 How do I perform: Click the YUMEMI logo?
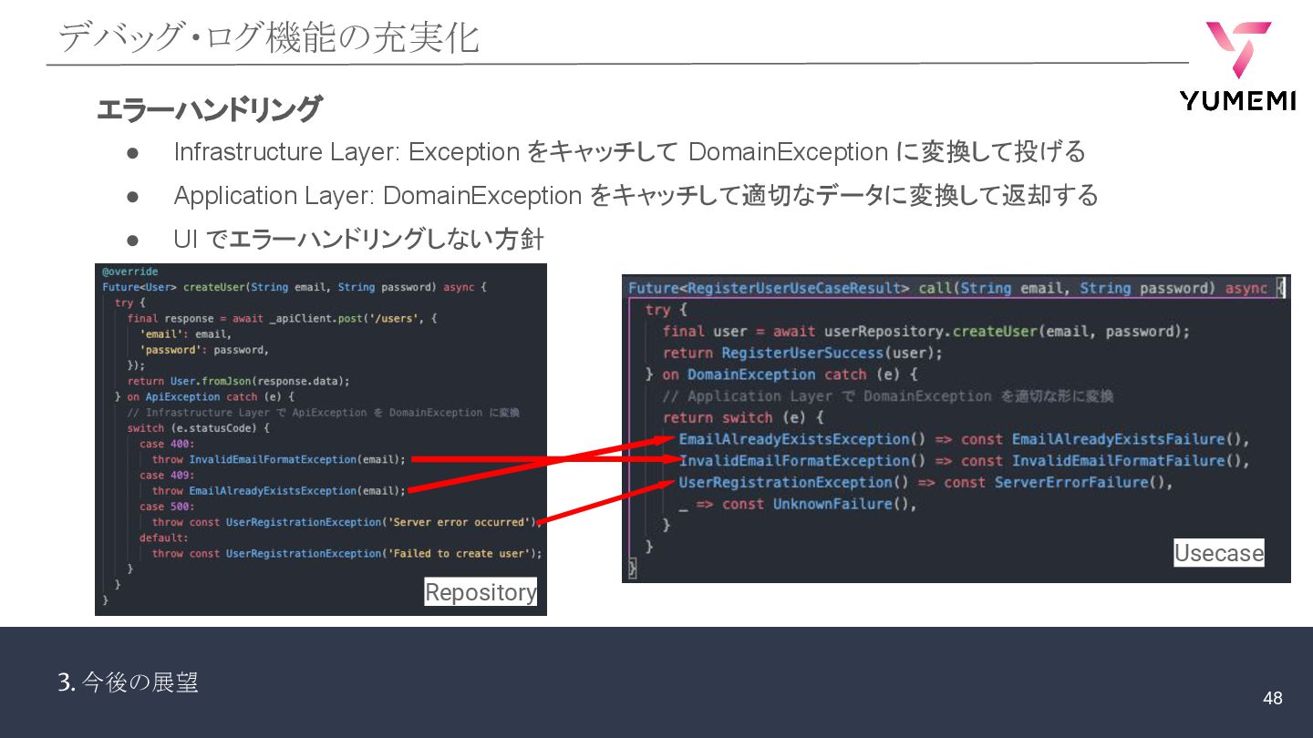[1237, 66]
